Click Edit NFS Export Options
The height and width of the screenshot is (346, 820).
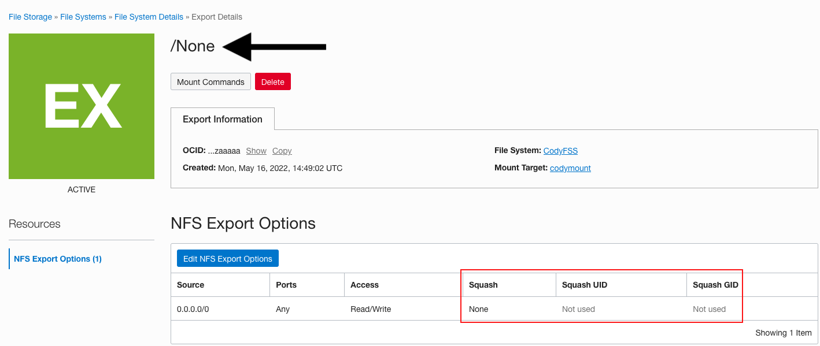[x=227, y=258]
